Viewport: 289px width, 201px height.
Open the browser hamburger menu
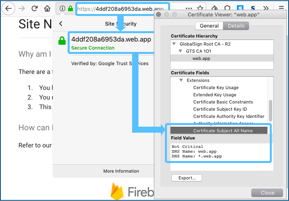point(281,8)
